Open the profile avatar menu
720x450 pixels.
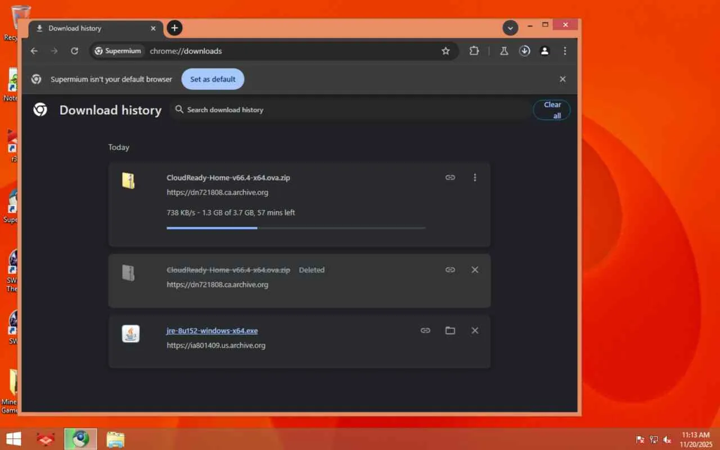(544, 51)
